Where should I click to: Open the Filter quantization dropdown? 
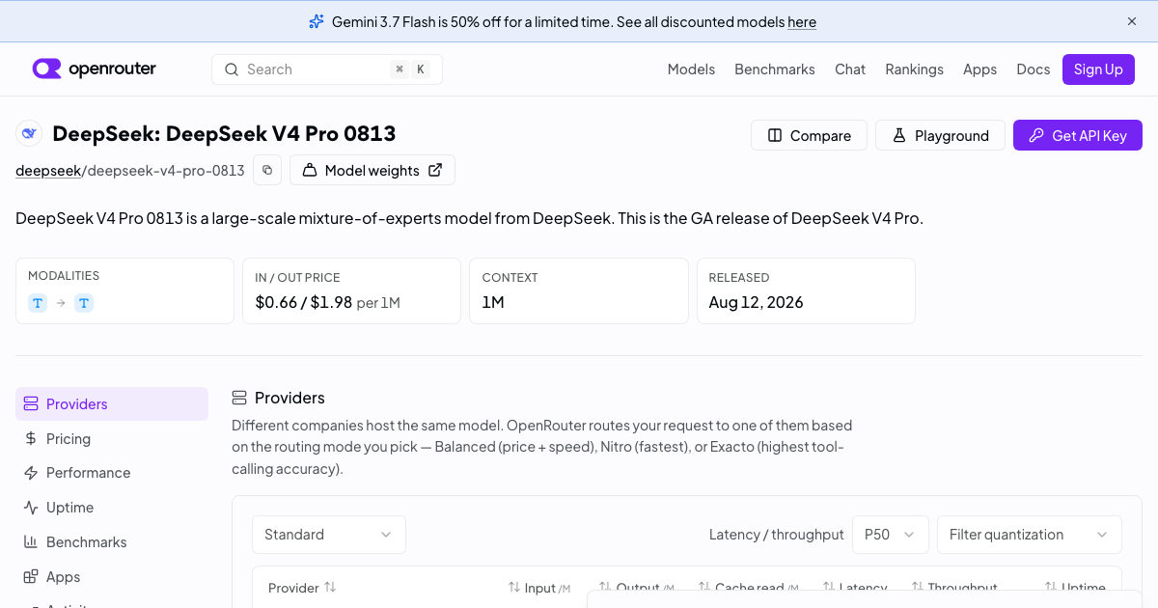1030,535
